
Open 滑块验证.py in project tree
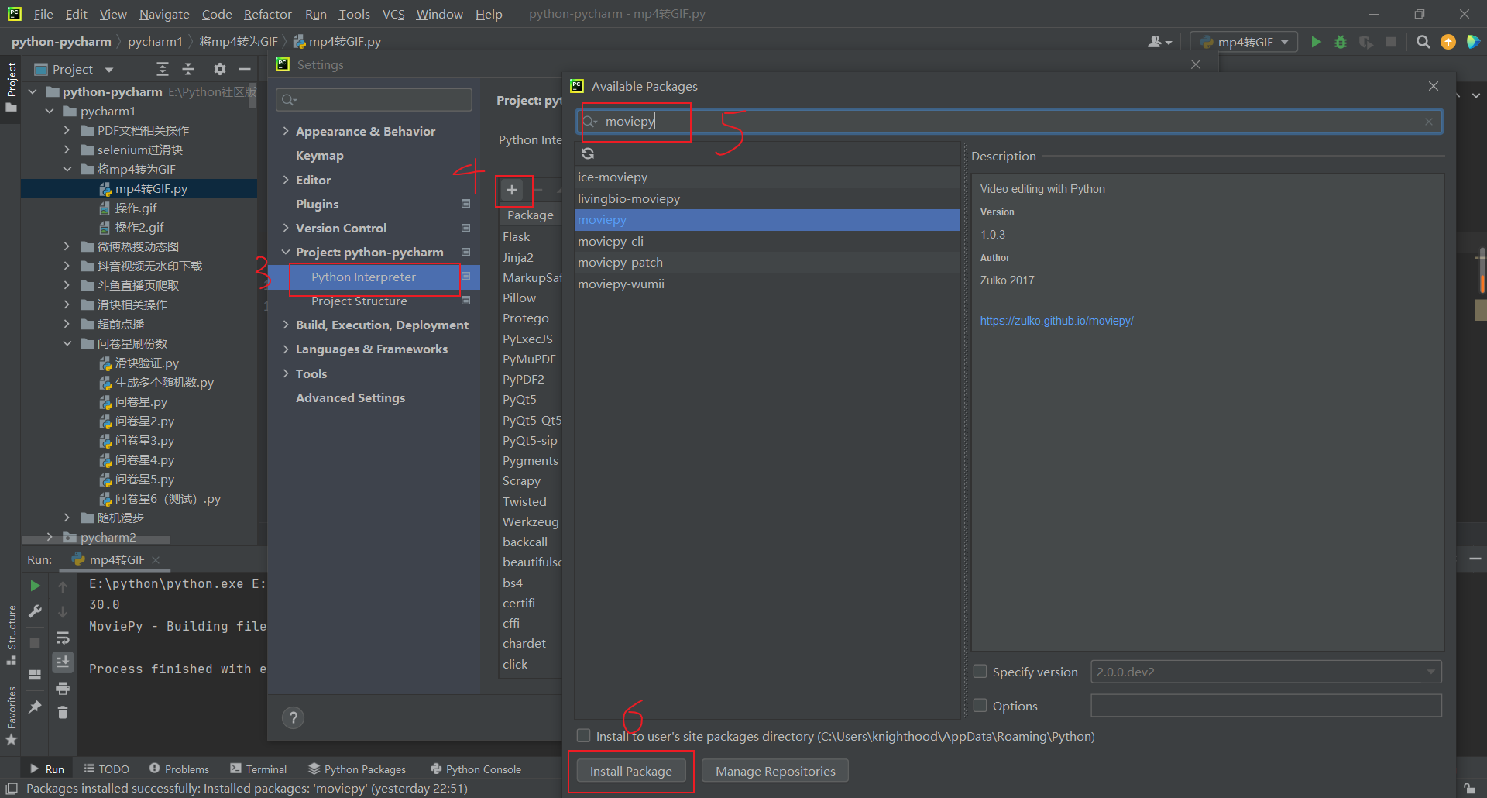point(146,363)
